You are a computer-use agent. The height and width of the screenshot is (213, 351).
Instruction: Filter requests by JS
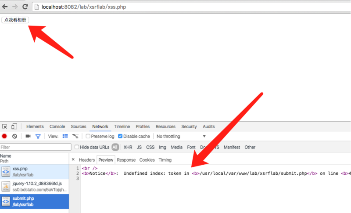click(139, 147)
